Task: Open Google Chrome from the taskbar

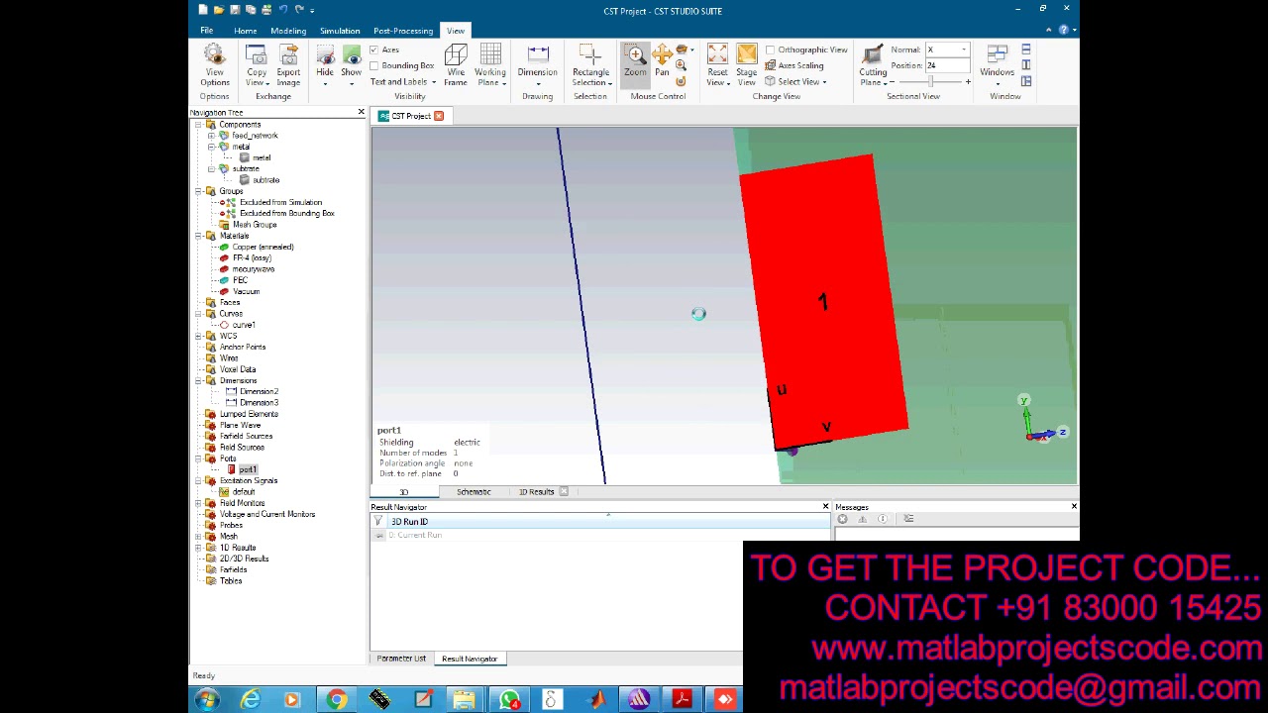Action: click(337, 700)
